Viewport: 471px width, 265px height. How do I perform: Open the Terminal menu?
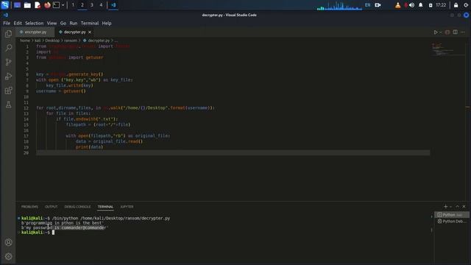tap(90, 23)
